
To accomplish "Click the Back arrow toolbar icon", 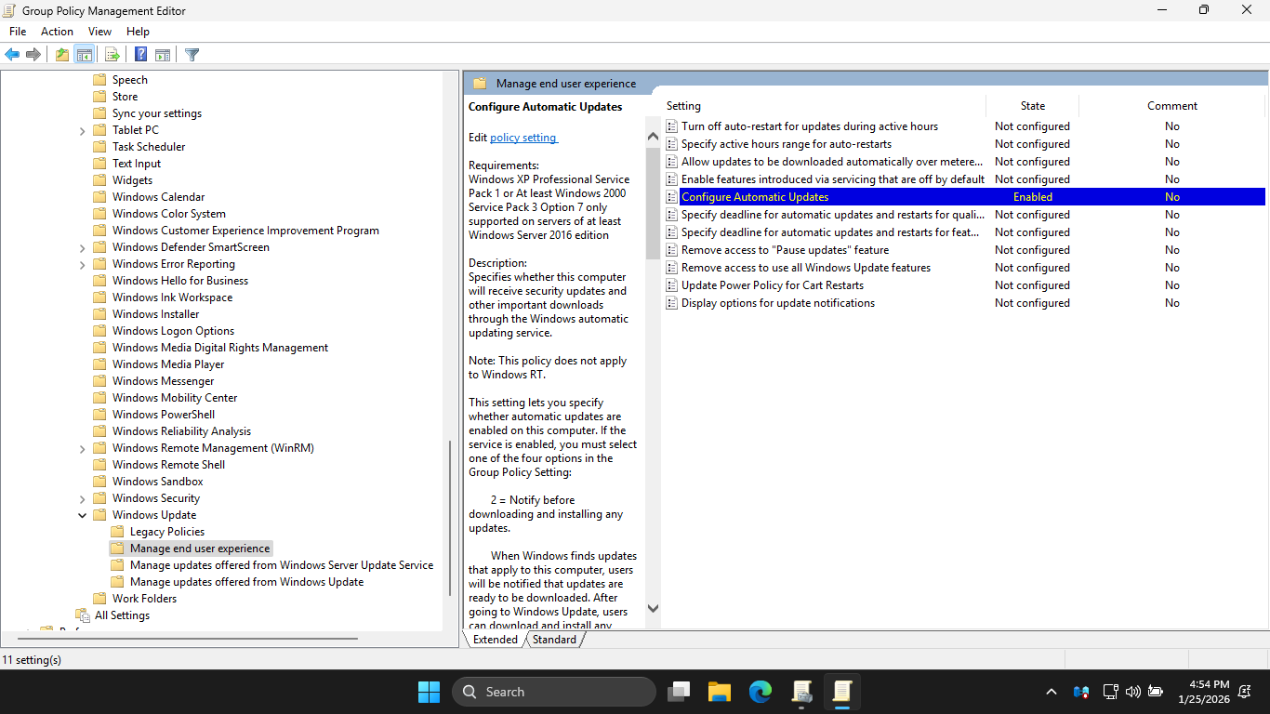I will pyautogui.click(x=12, y=55).
